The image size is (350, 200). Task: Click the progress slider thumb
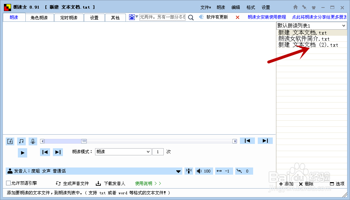(x=84, y=141)
